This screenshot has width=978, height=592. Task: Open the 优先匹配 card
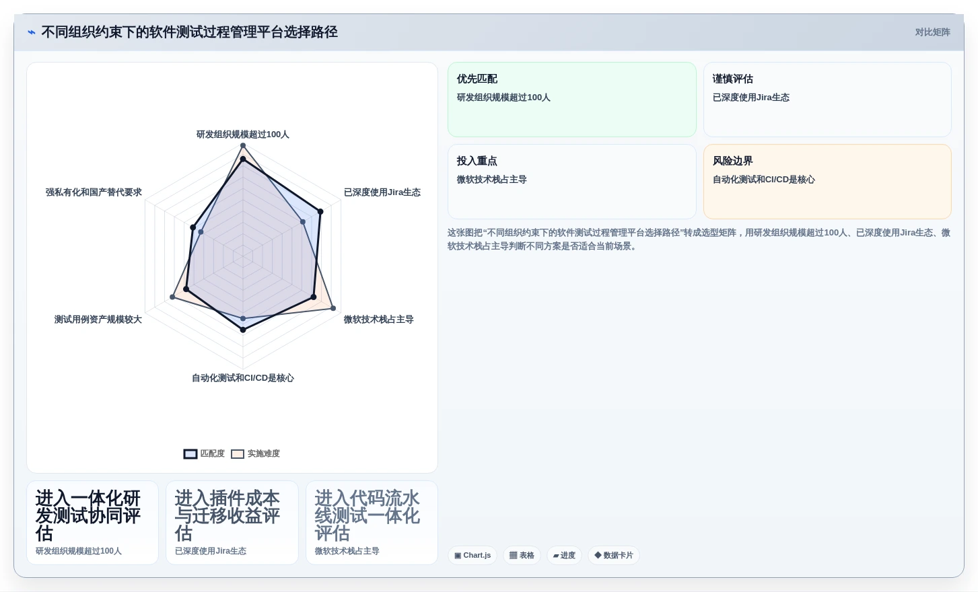(572, 100)
